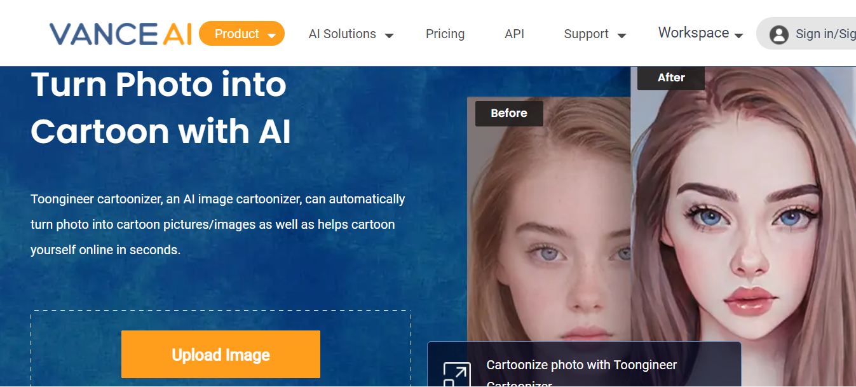
Task: Open the Workspace dropdown
Action: pyautogui.click(x=700, y=33)
